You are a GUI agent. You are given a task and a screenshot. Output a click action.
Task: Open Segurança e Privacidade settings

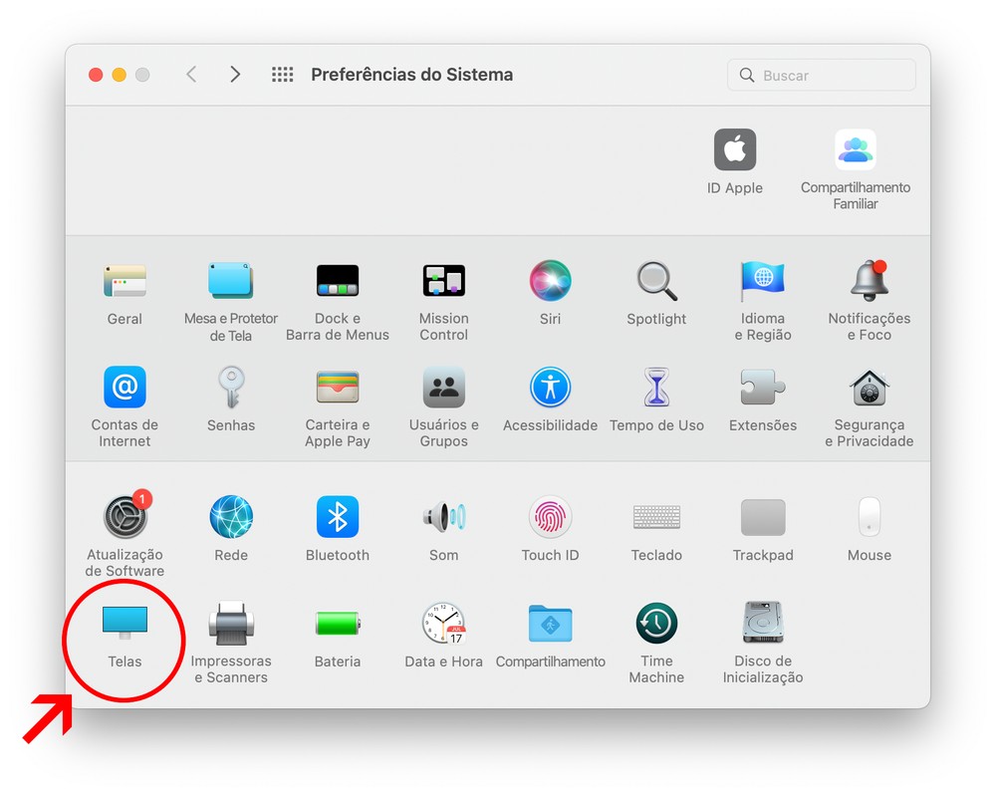coord(869,387)
